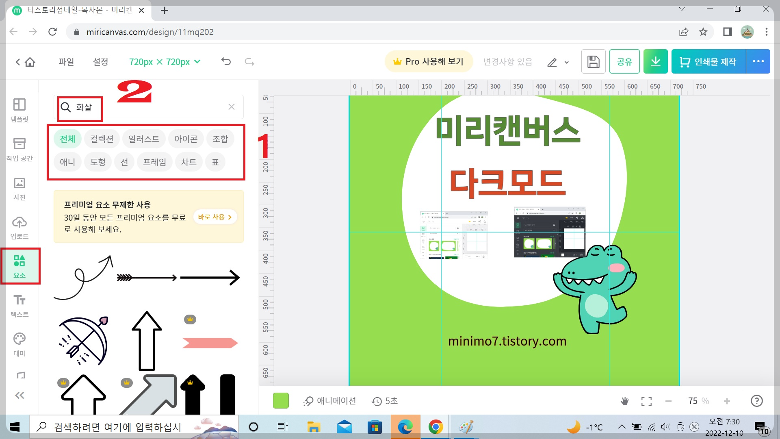Viewport: 780px width, 439px height.
Task: Select the 아이콘 filter chip
Action: pyautogui.click(x=186, y=139)
